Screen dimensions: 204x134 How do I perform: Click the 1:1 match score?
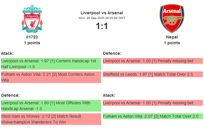coord(102,26)
